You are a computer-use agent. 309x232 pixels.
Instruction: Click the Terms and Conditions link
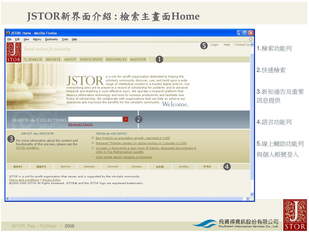point(24,180)
